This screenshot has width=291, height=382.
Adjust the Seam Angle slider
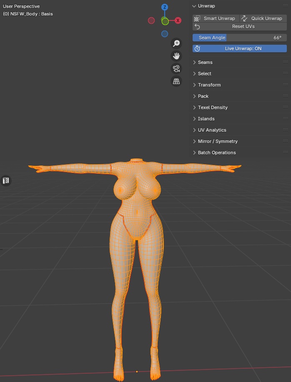click(x=240, y=38)
